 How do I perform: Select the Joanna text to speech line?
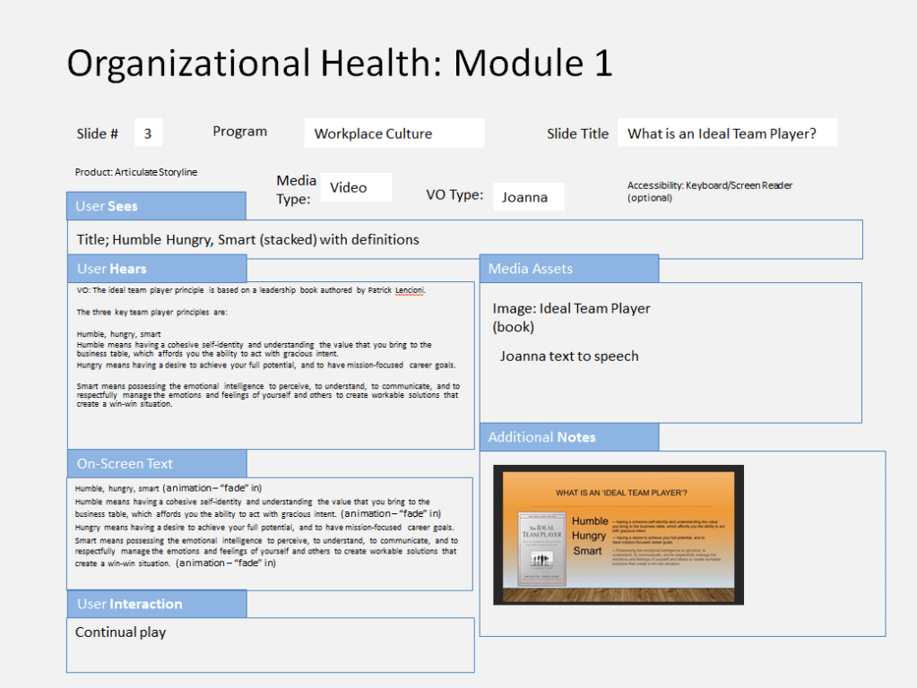click(x=569, y=357)
